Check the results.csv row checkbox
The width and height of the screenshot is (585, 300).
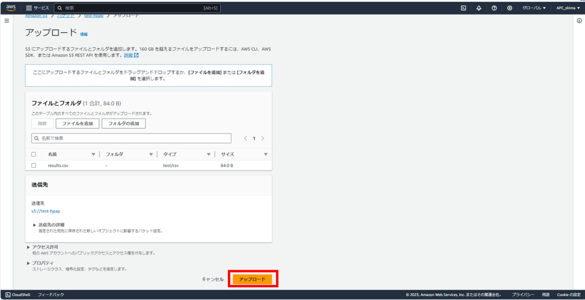[x=34, y=166]
